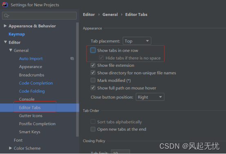This screenshot has height=154, width=226.
Task: Collapse the Editor tree node
Action: tap(5, 42)
